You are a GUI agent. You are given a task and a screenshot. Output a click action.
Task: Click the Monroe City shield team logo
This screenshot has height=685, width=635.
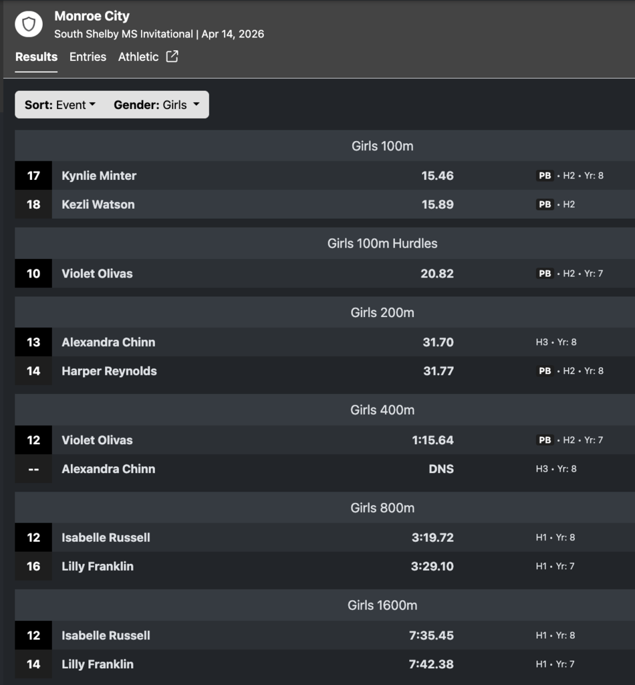pyautogui.click(x=29, y=25)
